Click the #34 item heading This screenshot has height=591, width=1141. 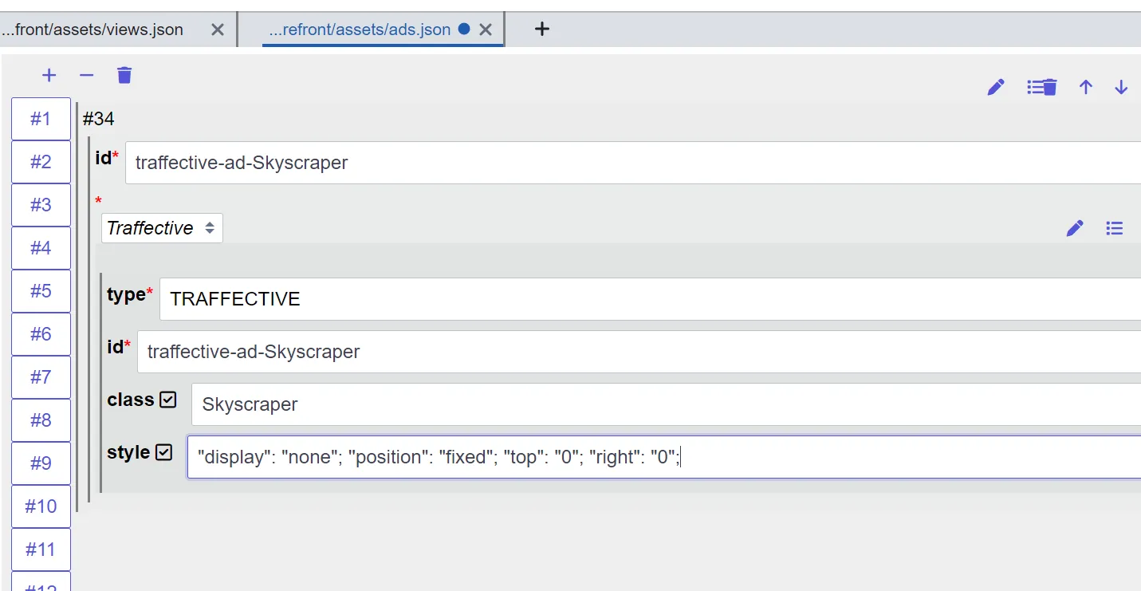(99, 120)
